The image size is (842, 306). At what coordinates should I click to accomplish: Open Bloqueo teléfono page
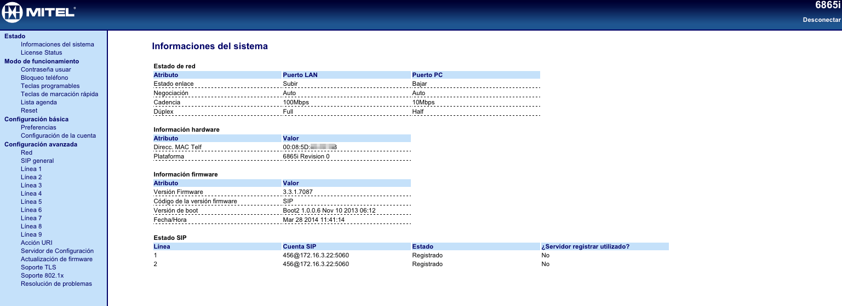(44, 78)
